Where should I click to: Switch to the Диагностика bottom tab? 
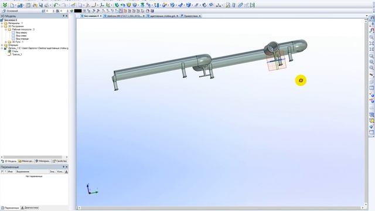(x=30, y=208)
